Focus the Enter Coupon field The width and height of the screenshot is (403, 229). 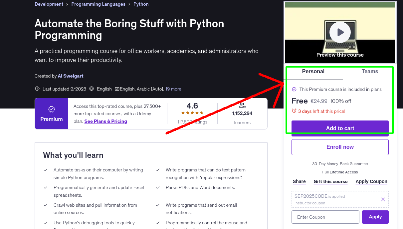[325, 217]
